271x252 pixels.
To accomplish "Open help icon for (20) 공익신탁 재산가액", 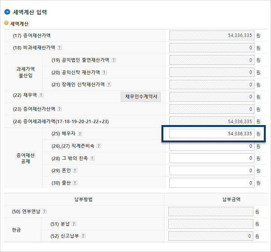I will 104,72.
